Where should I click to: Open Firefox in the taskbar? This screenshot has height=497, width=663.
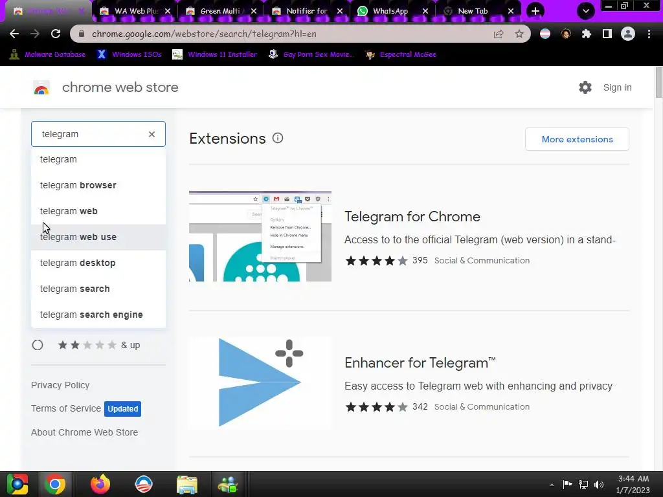point(100,484)
